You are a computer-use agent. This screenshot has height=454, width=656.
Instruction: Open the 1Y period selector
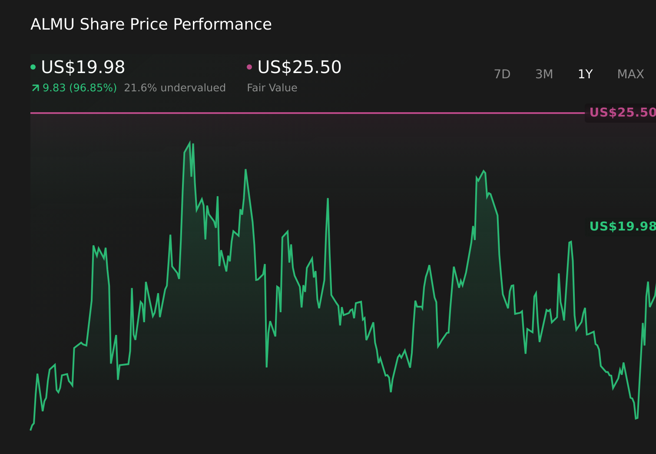point(585,74)
